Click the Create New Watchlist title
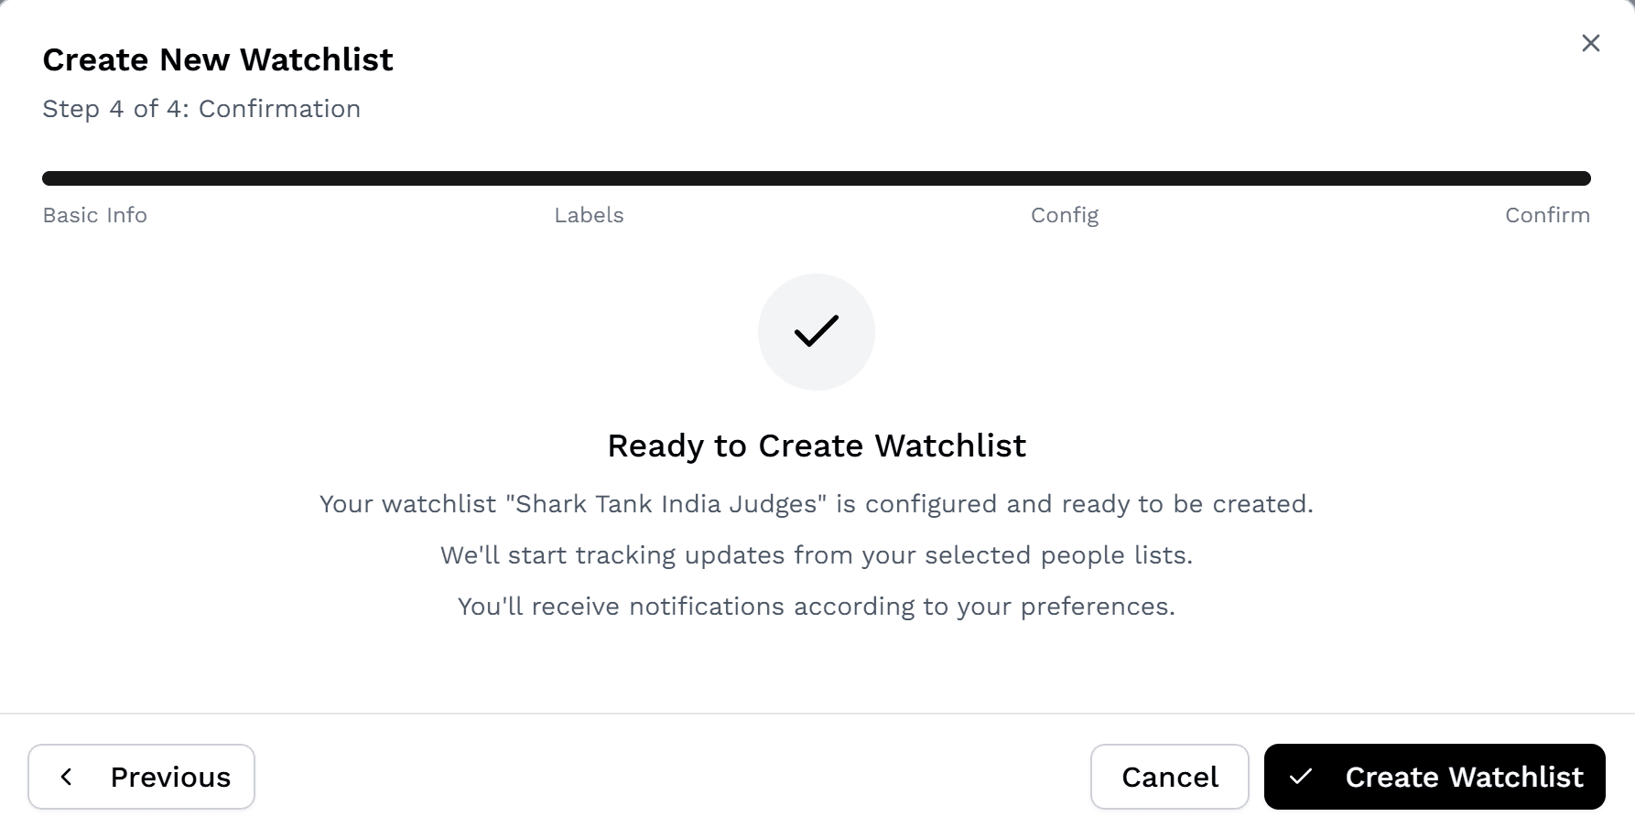Viewport: 1635px width, 838px height. coord(218,59)
